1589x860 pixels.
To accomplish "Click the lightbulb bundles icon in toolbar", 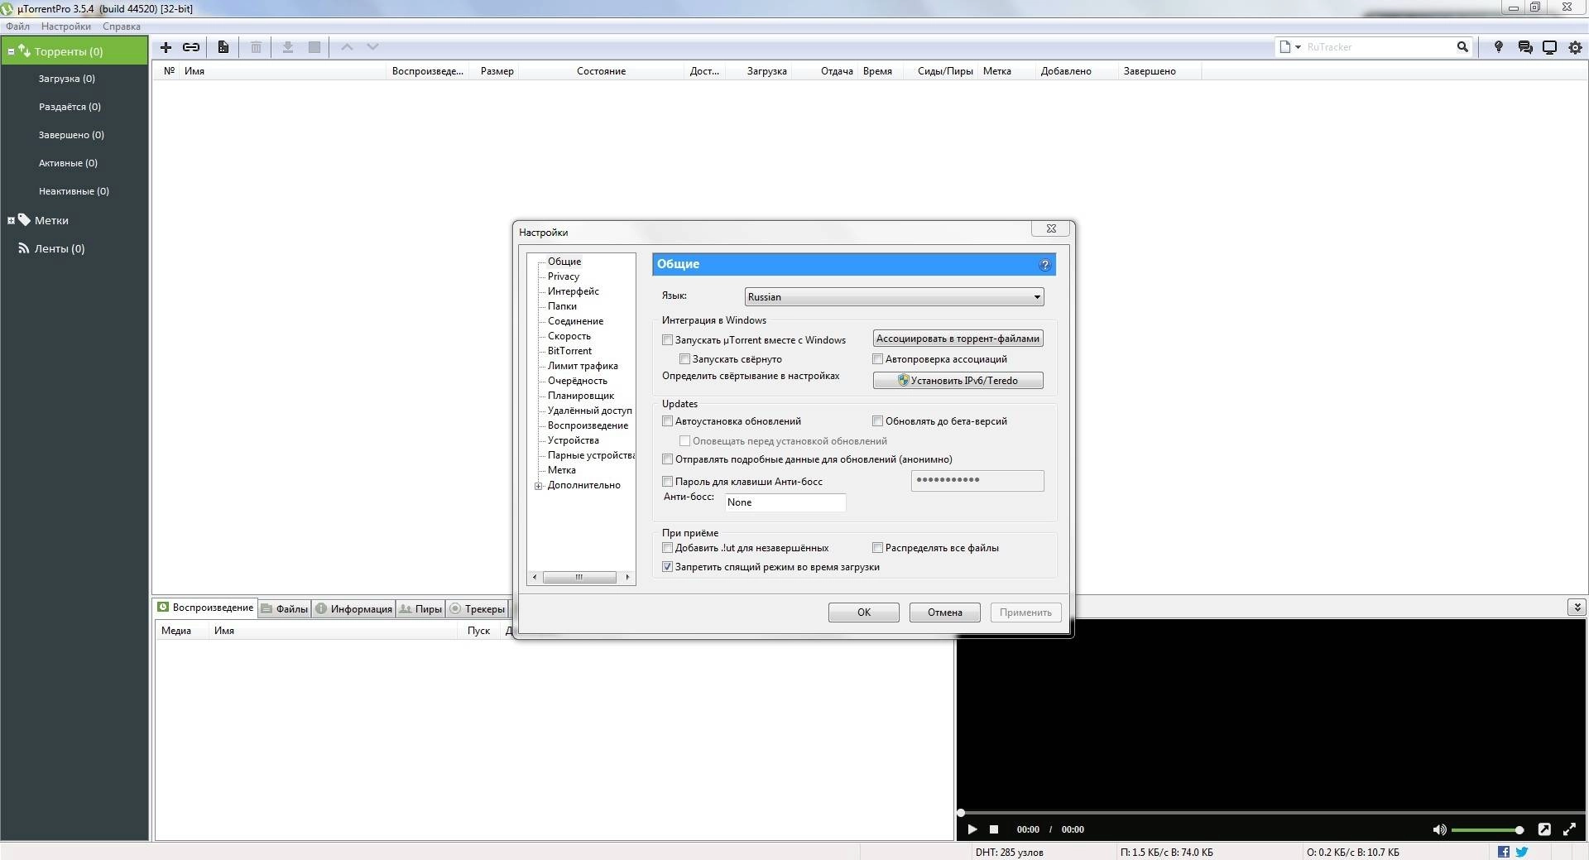I will (x=1498, y=47).
